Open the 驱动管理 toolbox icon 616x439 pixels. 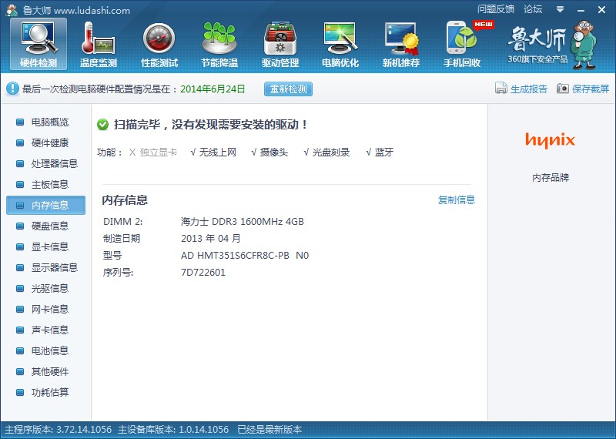click(280, 45)
